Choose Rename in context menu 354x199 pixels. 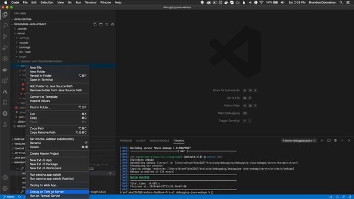pos(58,143)
